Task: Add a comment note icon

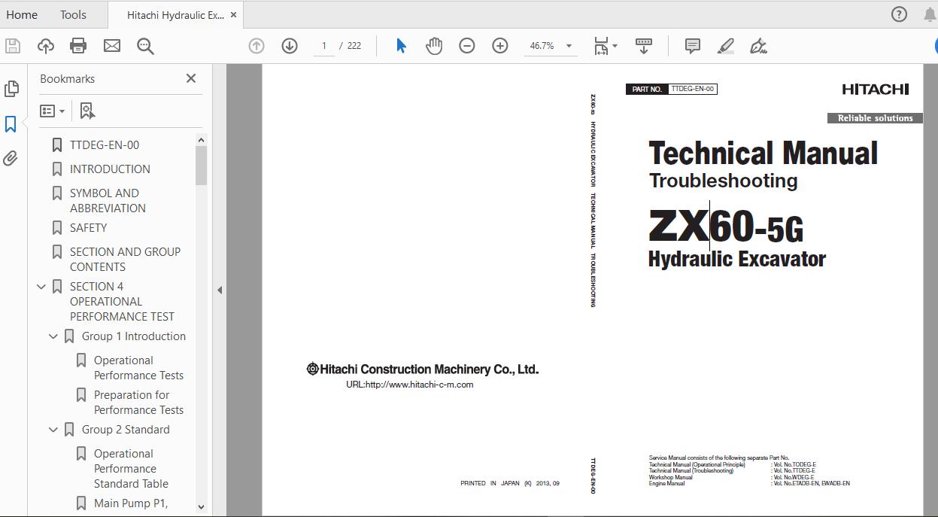Action: coord(693,46)
